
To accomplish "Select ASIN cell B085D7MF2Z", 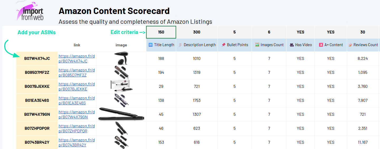I will 37,73.
